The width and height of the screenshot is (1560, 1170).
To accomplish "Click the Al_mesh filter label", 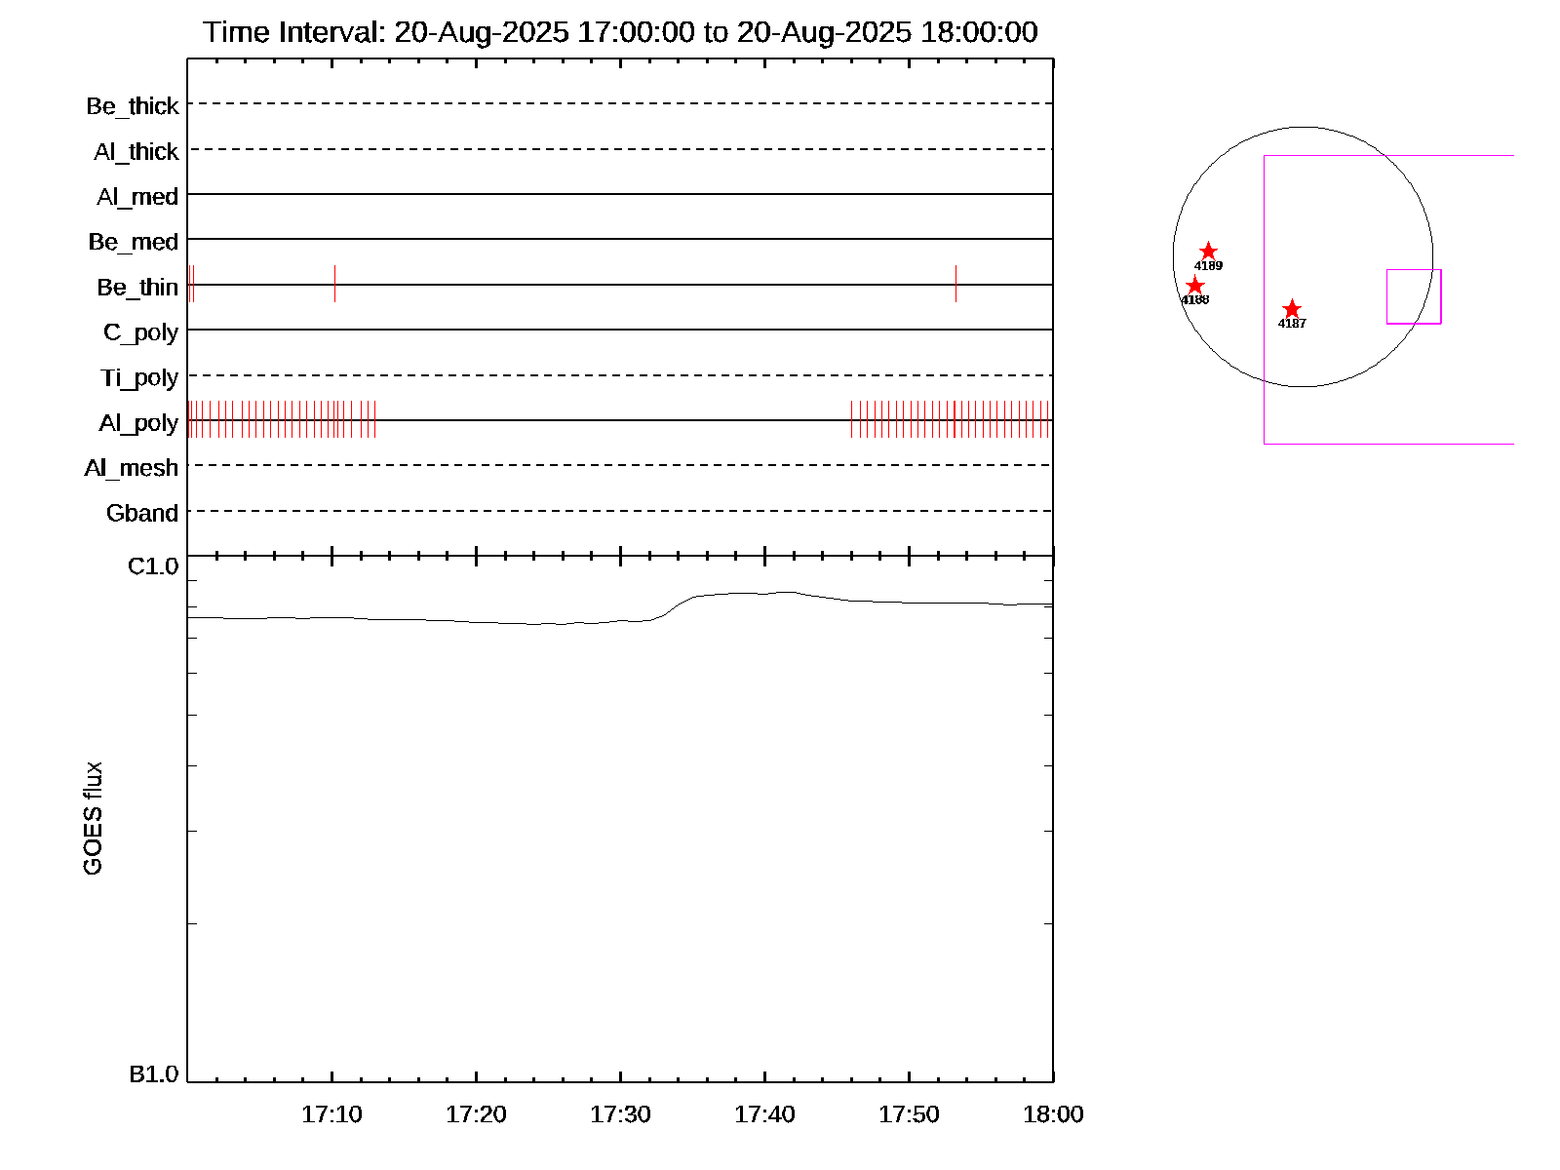I will point(132,469).
